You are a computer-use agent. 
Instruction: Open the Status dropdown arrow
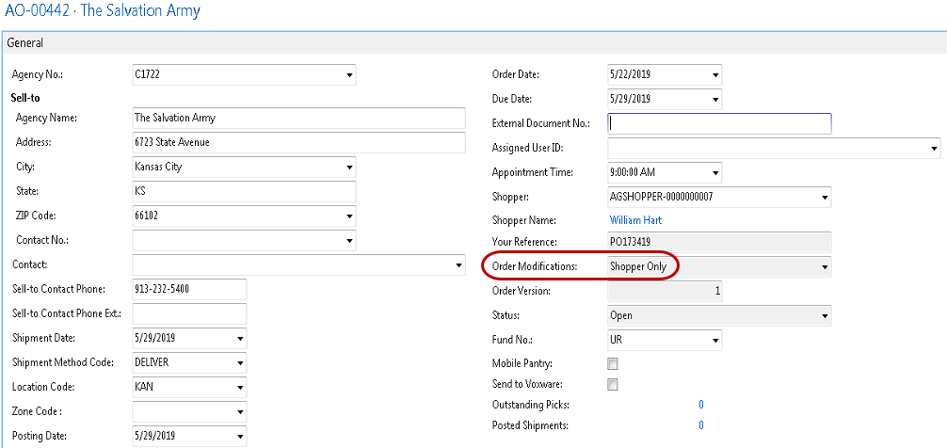click(825, 316)
